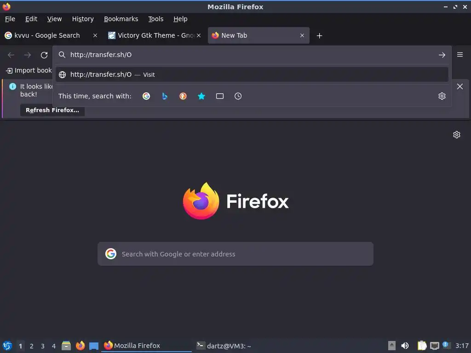Visit the http://transfer.sh/O suggestion
The width and height of the screenshot is (471, 353).
(x=252, y=74)
